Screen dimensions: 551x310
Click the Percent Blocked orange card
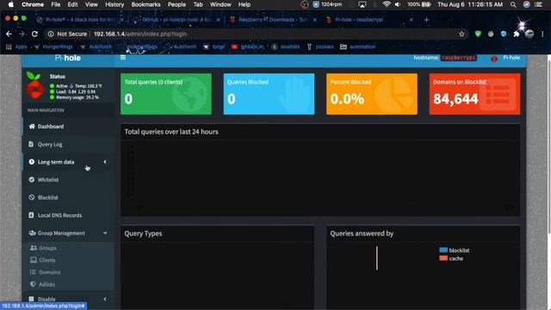[372, 94]
